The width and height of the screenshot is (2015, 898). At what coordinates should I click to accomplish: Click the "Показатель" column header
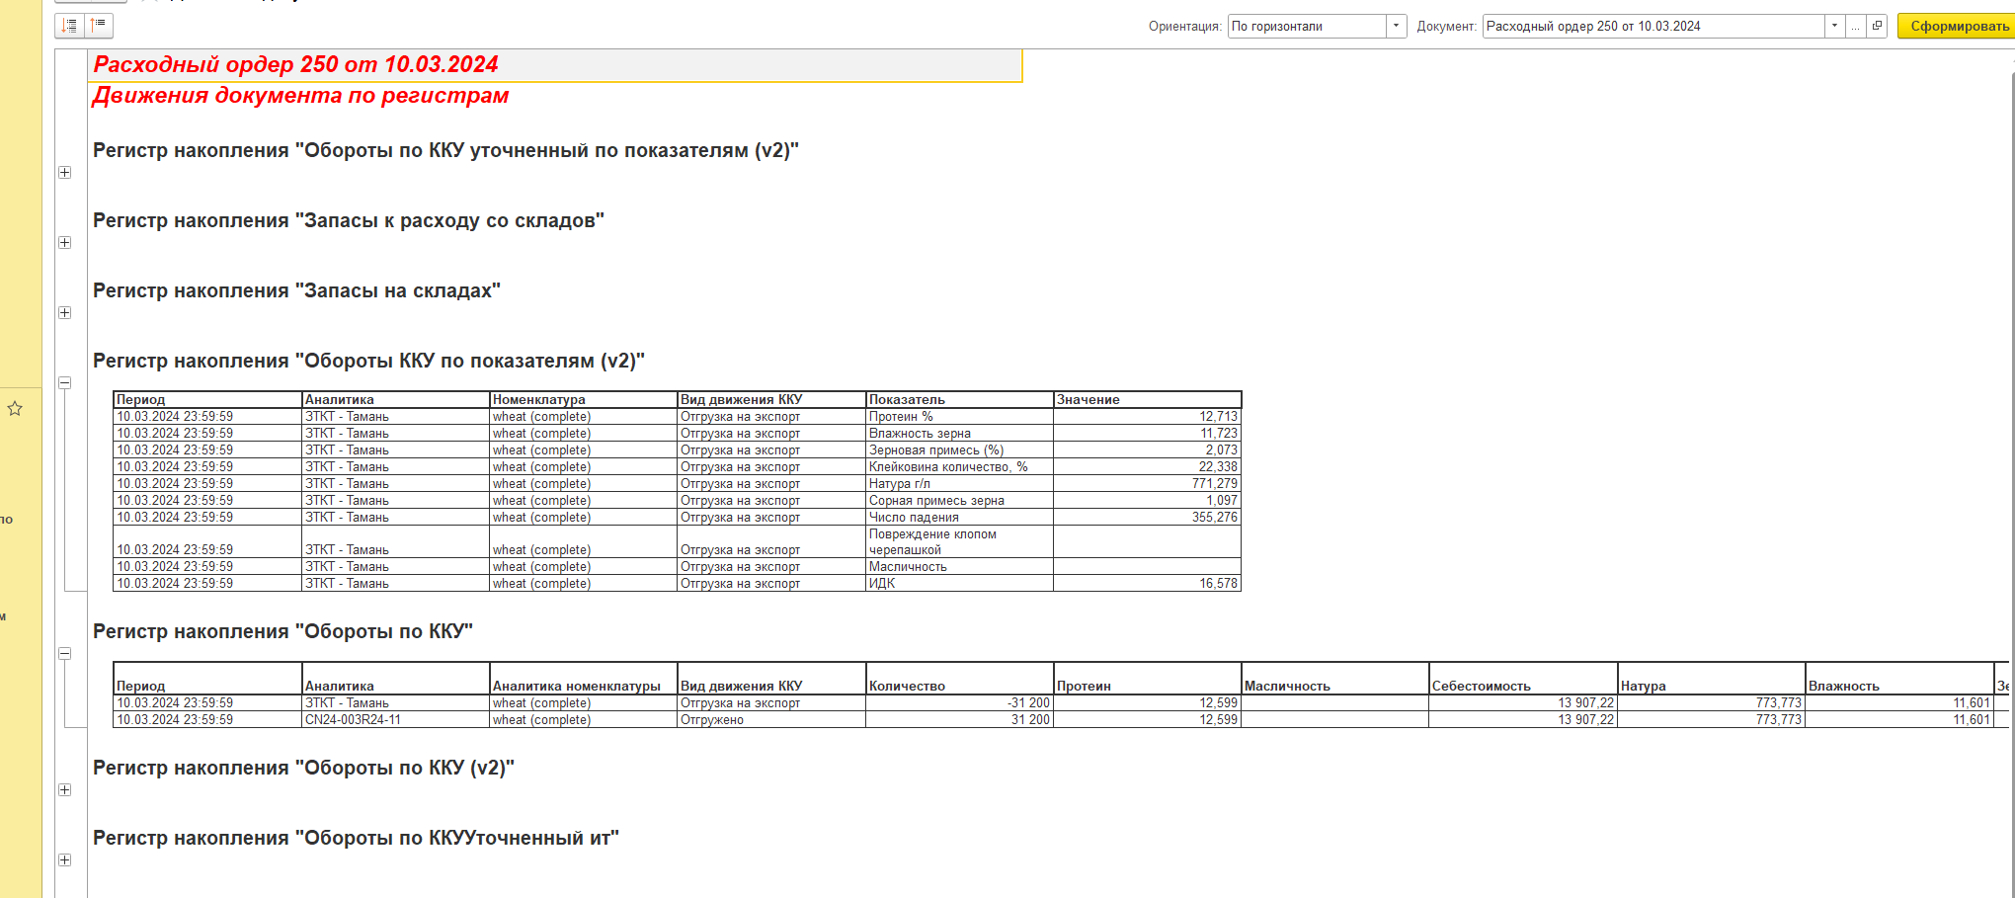958,400
